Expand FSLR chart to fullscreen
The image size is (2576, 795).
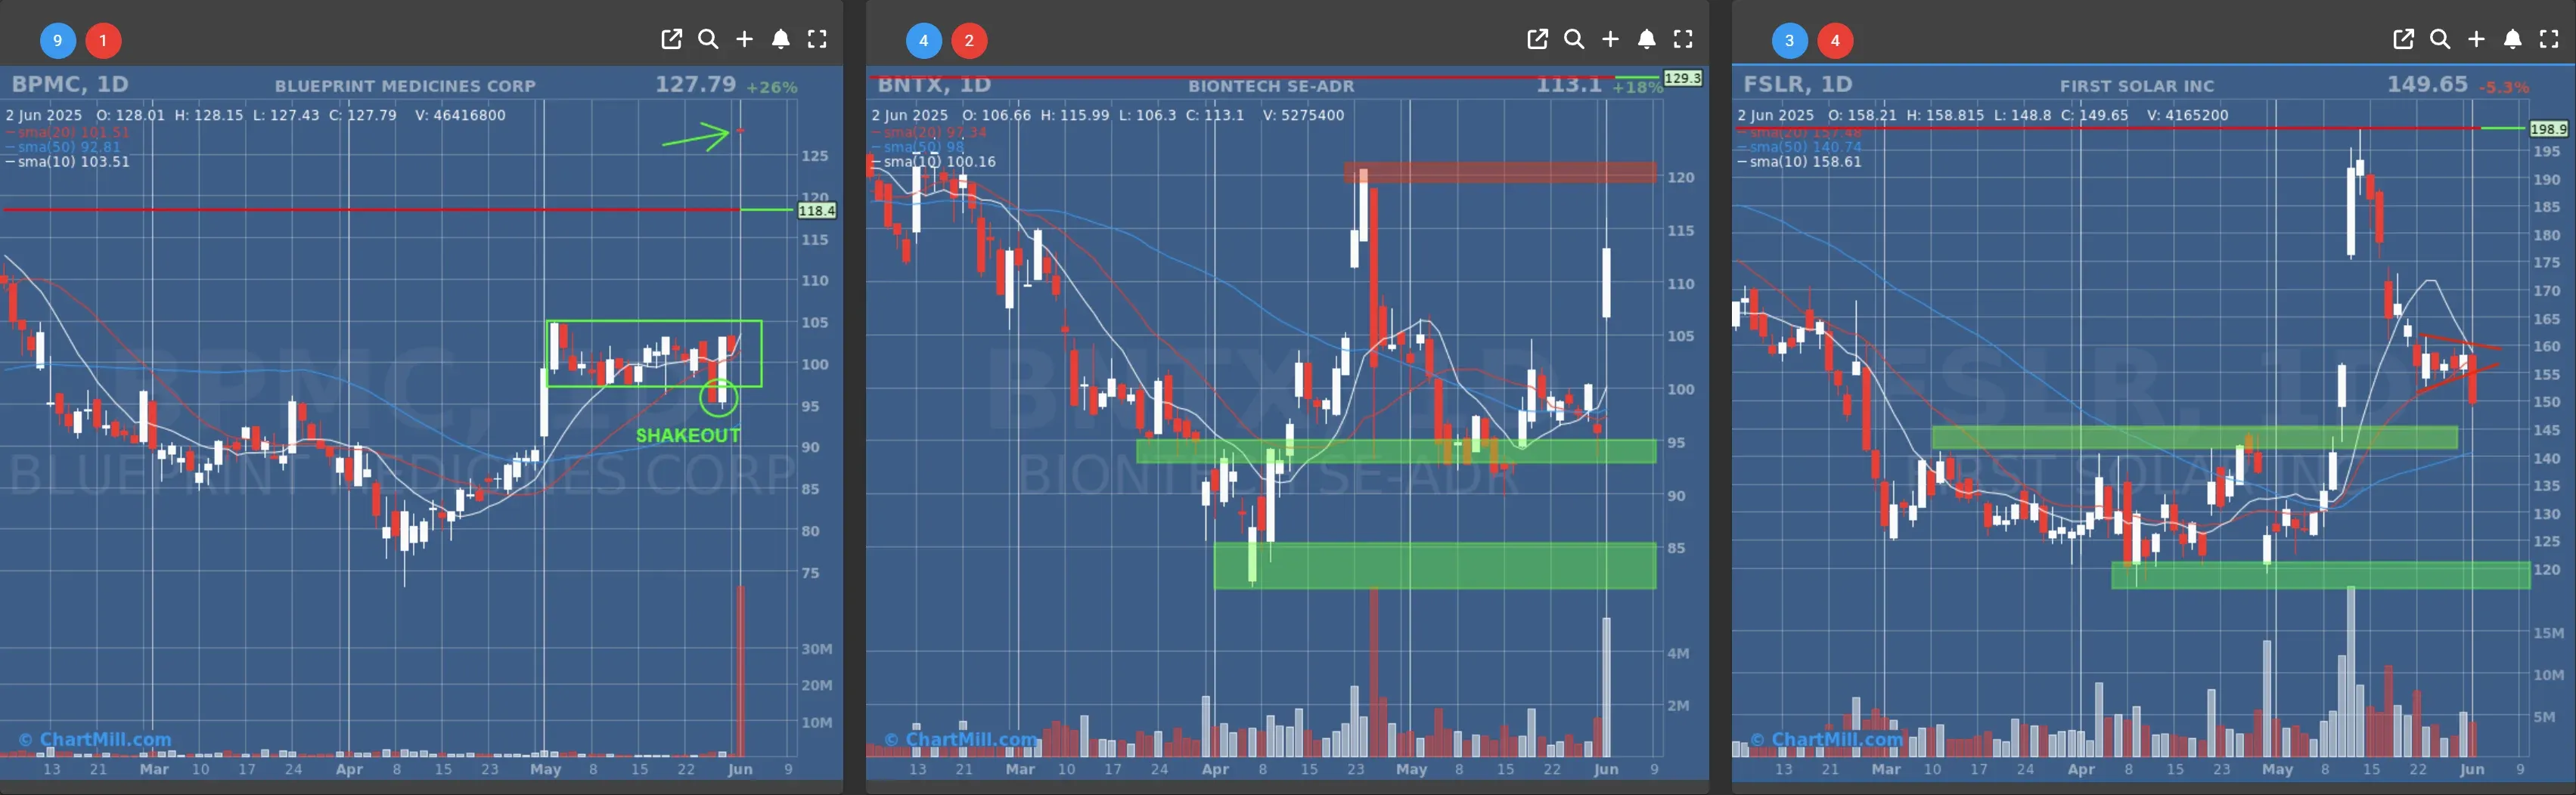pyautogui.click(x=2549, y=39)
